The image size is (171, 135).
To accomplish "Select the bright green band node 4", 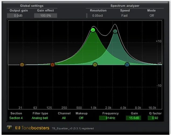I will pos(93,30).
